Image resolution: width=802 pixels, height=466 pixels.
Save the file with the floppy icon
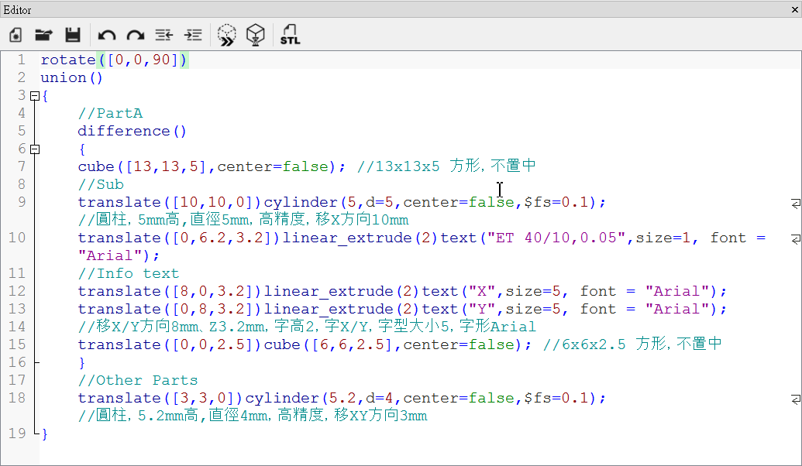point(73,35)
